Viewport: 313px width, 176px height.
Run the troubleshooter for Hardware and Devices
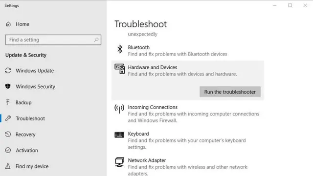(230, 92)
